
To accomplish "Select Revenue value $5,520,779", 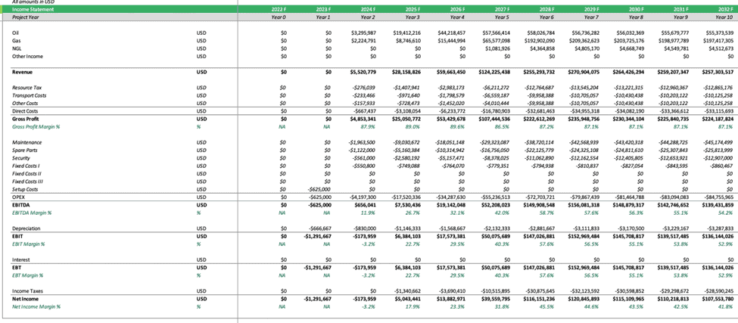I will pyautogui.click(x=363, y=73).
